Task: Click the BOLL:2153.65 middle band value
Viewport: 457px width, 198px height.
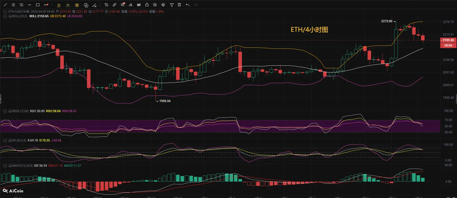Action: [x=39, y=16]
